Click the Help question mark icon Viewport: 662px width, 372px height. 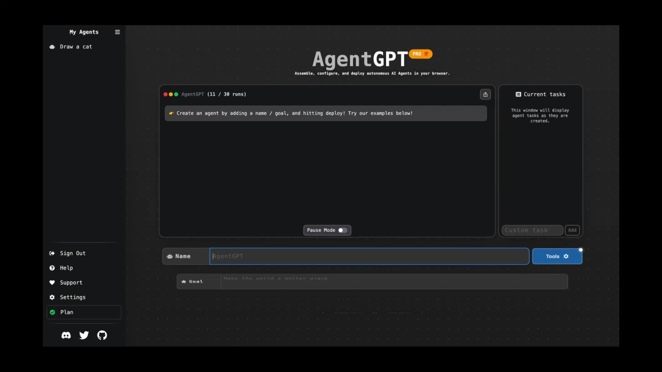coord(52,268)
